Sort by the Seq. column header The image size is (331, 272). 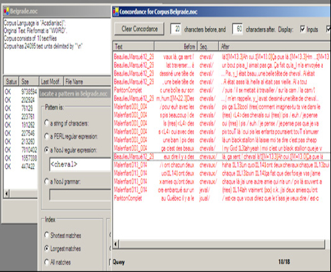[x=207, y=46]
